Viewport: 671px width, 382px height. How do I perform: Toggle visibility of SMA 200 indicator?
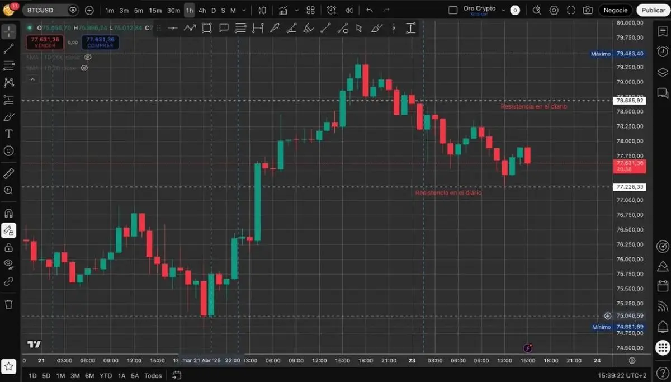[x=88, y=57]
